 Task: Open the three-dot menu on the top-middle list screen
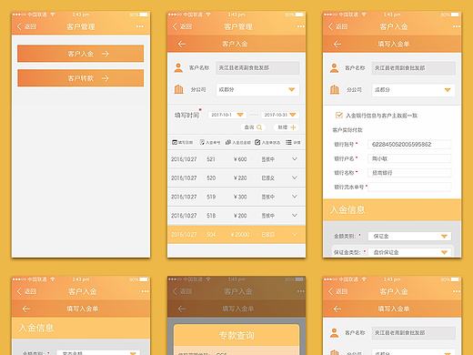click(300, 26)
